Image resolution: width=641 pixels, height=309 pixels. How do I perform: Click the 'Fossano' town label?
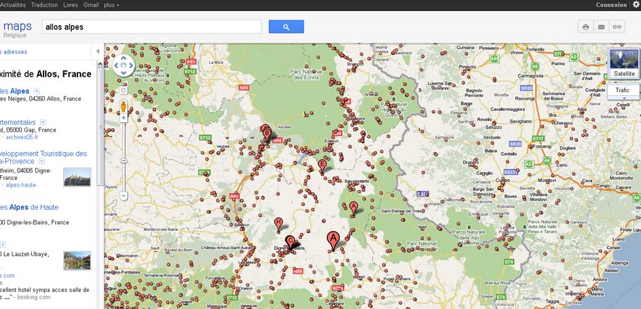(x=543, y=146)
